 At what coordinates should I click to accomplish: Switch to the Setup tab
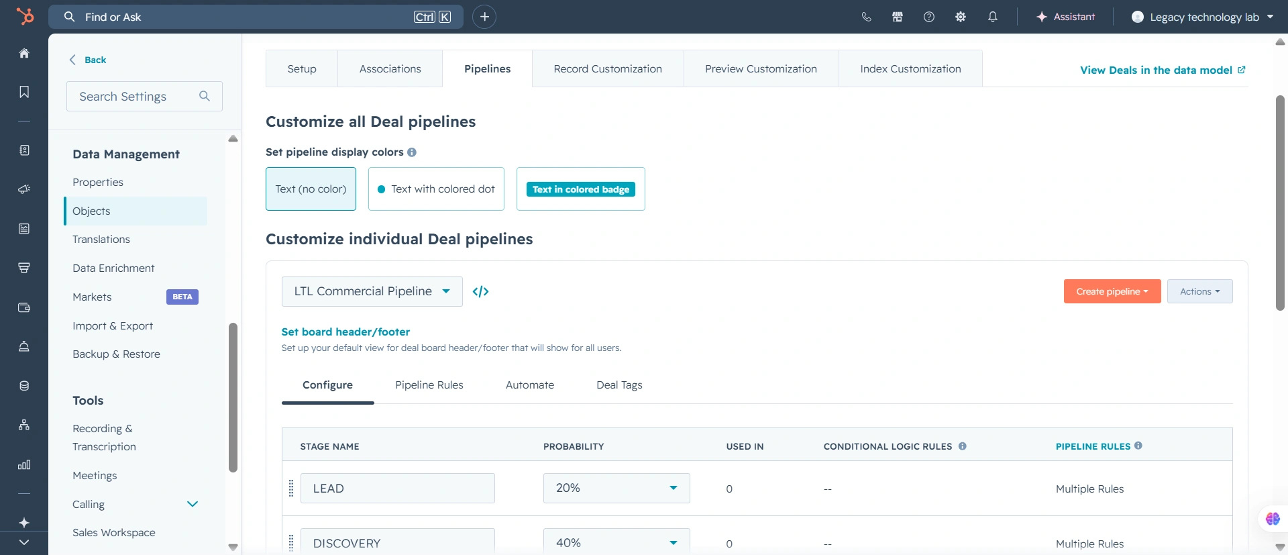[x=302, y=68]
